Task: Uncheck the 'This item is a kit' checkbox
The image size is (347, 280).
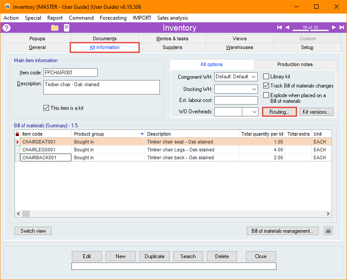Action: 46,108
